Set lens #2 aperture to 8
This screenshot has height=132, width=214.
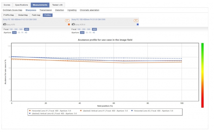pos(87,33)
